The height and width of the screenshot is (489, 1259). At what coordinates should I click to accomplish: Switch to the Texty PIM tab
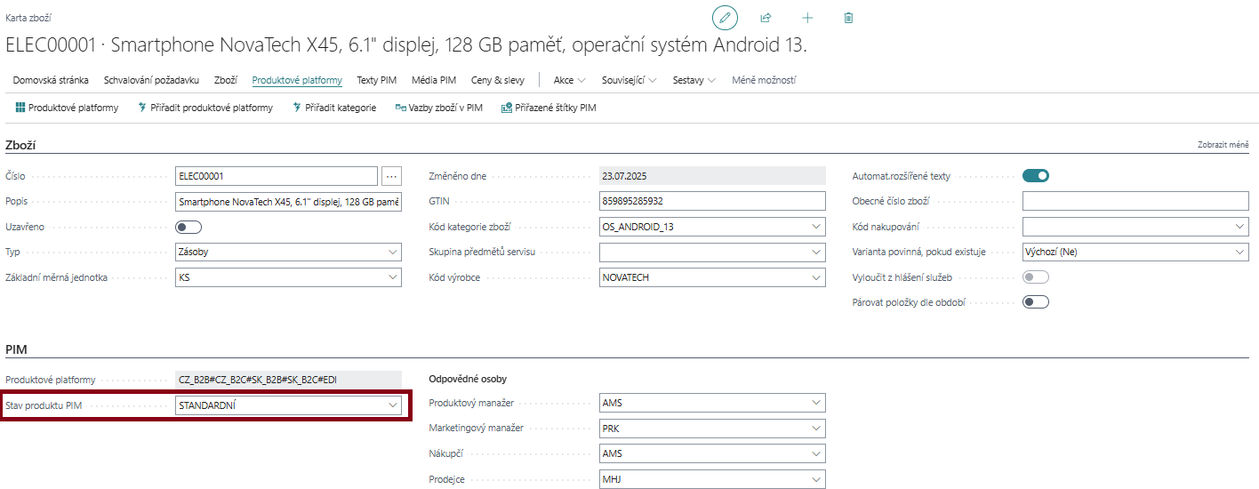point(376,80)
